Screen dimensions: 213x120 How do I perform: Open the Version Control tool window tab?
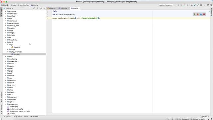(x=21, y=117)
